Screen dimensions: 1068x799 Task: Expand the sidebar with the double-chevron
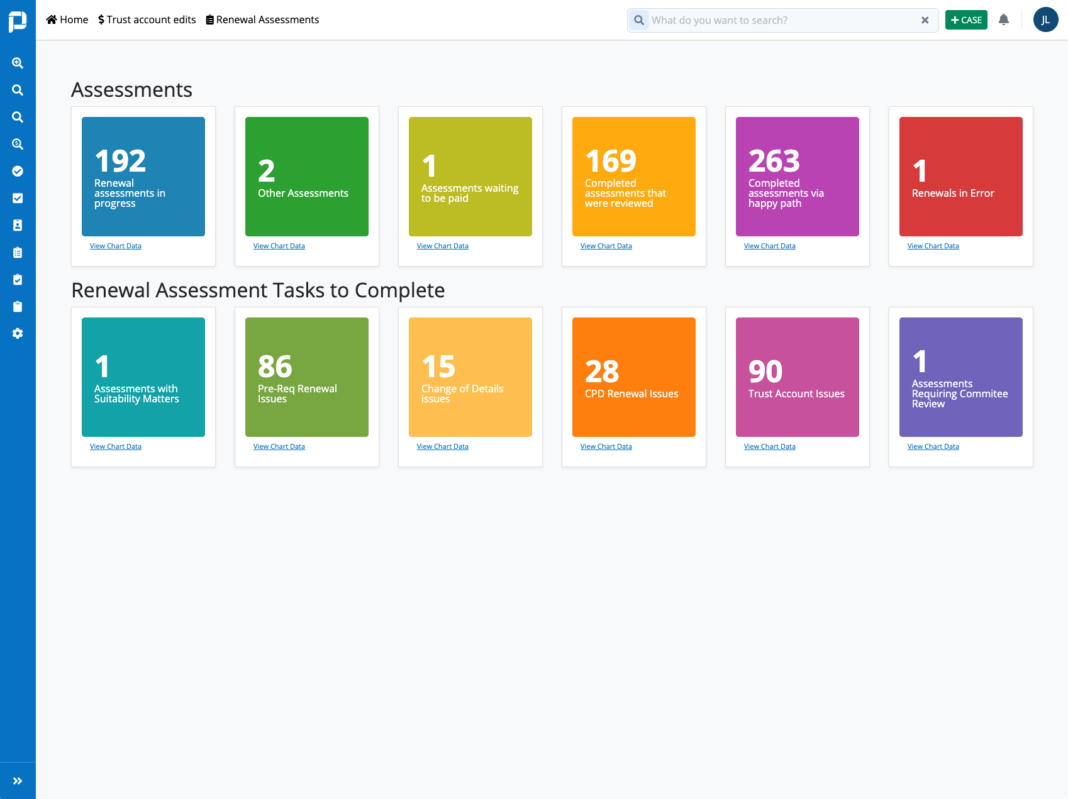click(18, 780)
